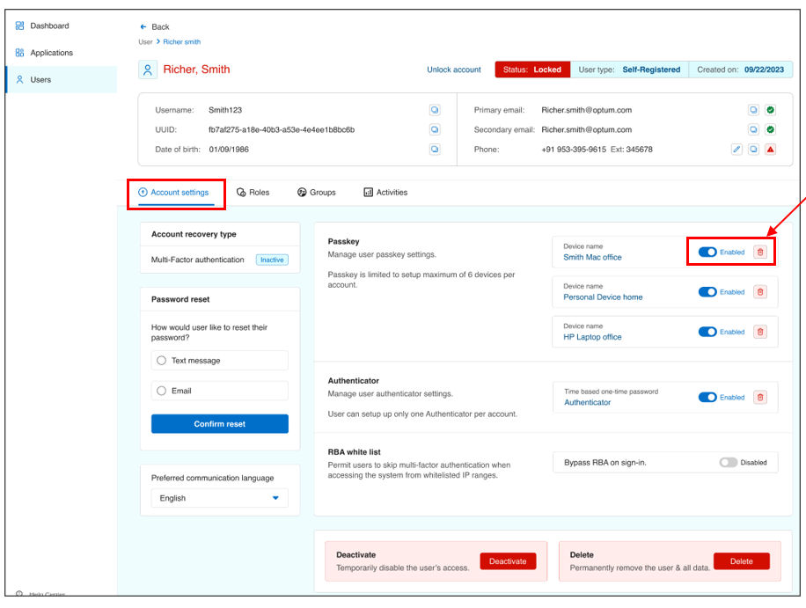Toggle Smith Mac office passkey switch

707,252
